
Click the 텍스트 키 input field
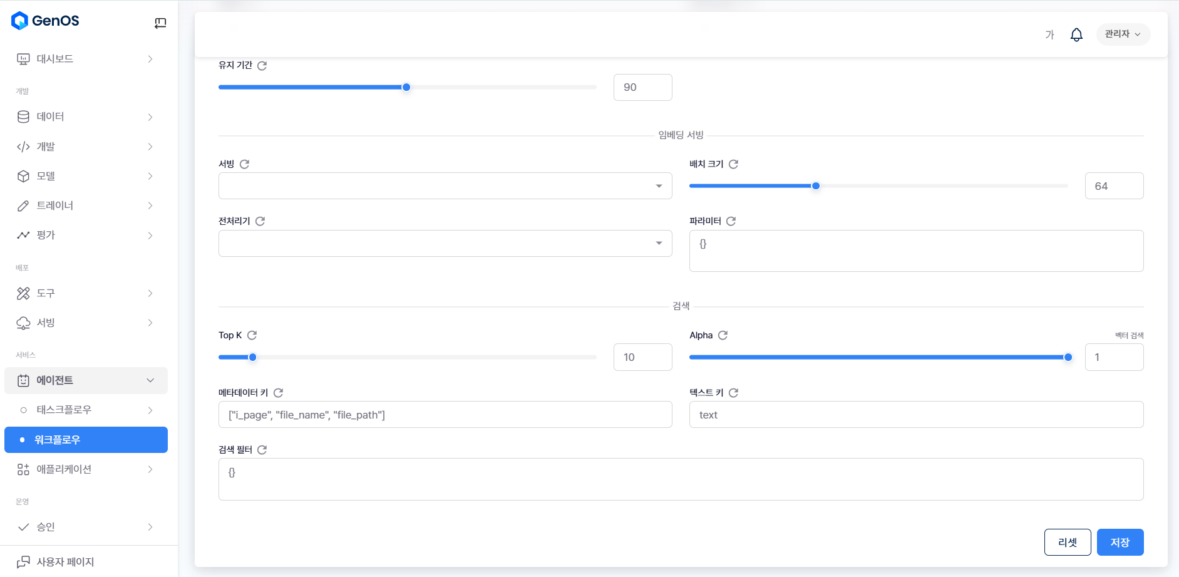point(915,415)
